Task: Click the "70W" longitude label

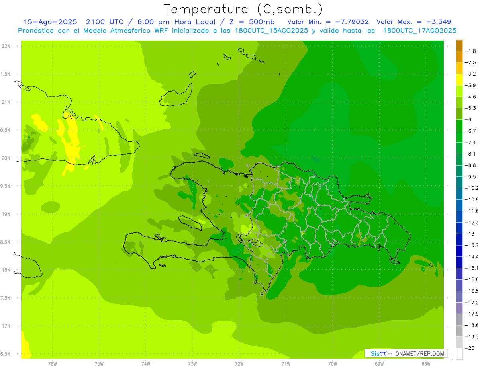Action: (333, 363)
